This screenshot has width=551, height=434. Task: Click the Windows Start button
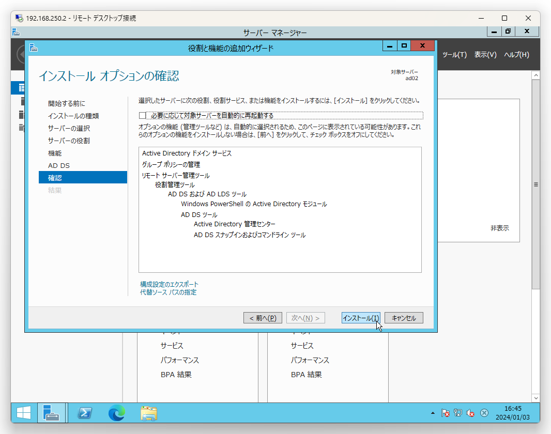coord(24,413)
